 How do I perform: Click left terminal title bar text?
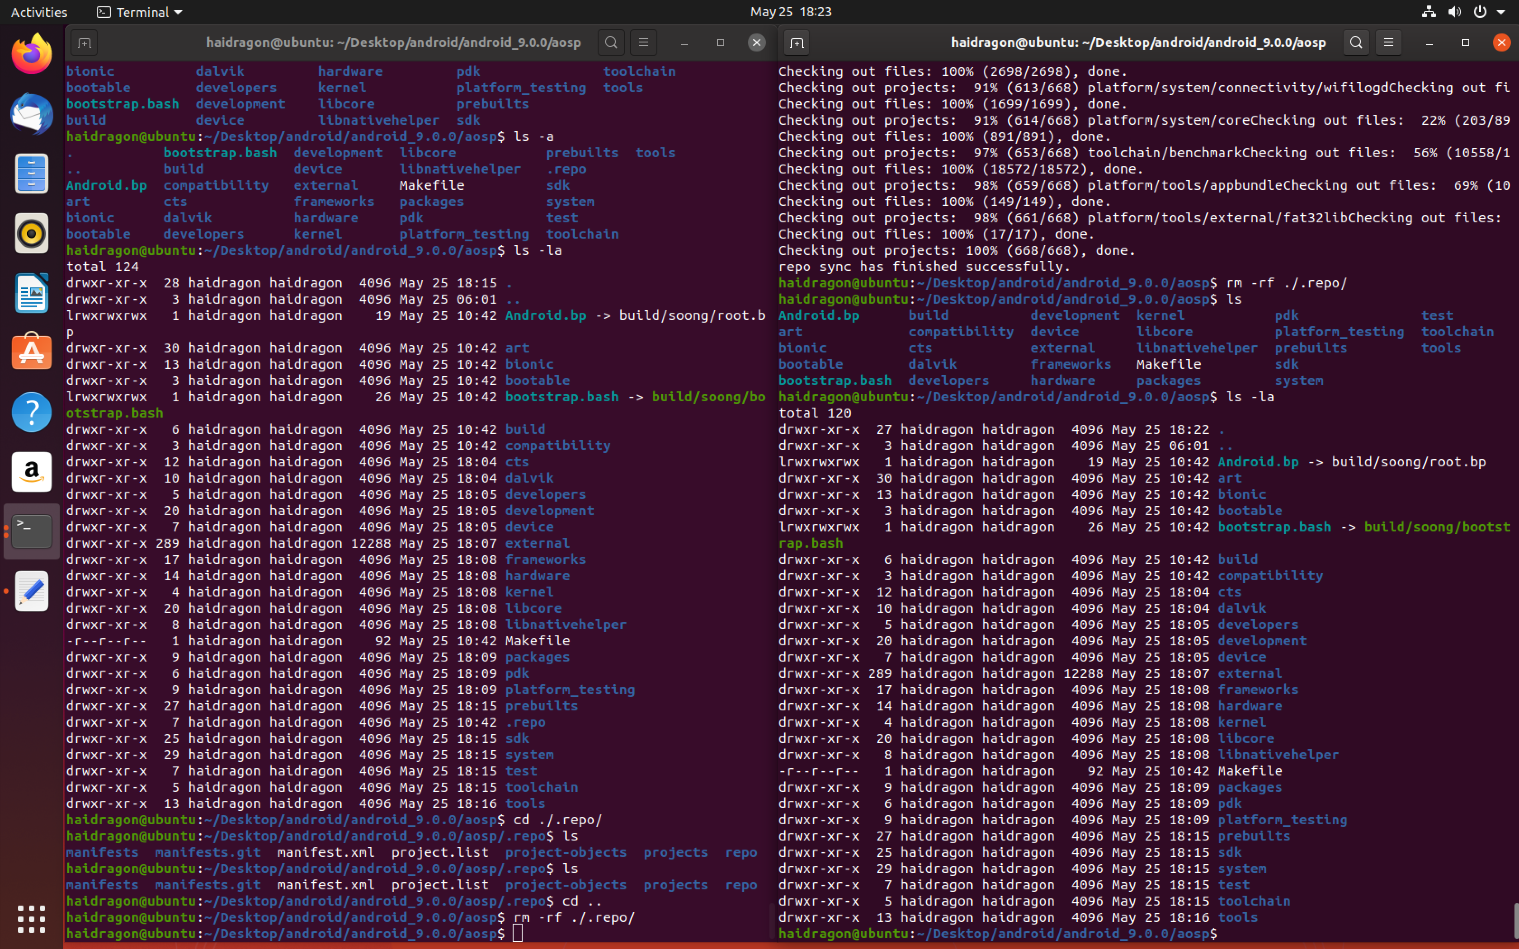click(394, 42)
